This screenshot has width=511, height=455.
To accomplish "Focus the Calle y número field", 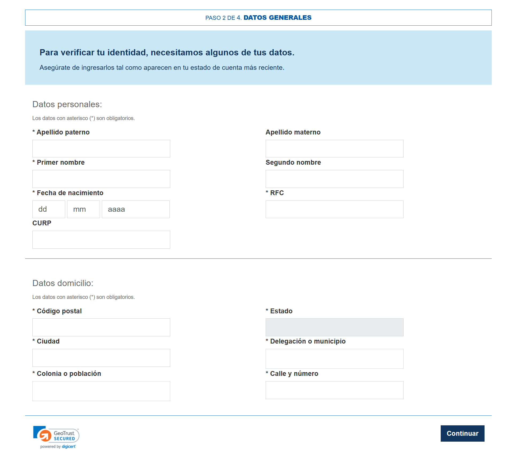I will 334,390.
